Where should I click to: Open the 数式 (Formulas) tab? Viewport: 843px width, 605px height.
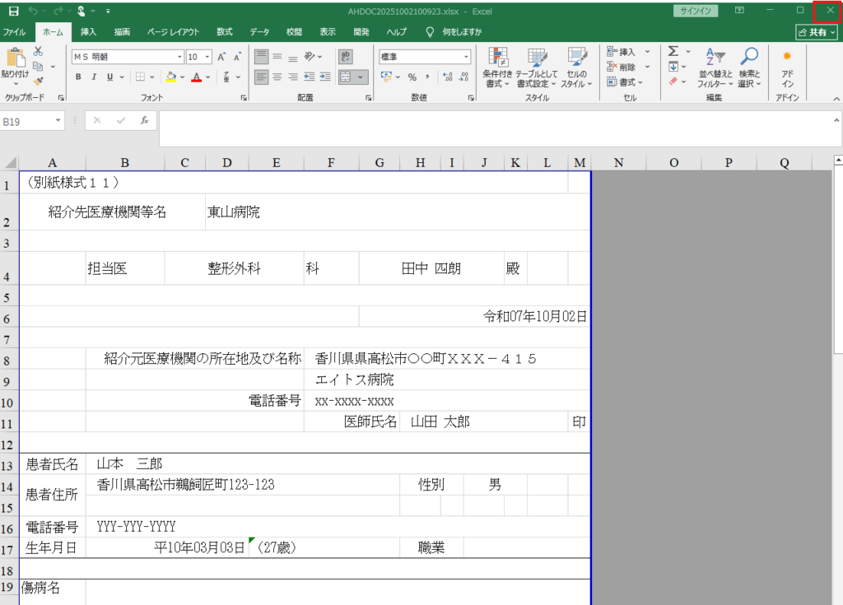point(224,32)
